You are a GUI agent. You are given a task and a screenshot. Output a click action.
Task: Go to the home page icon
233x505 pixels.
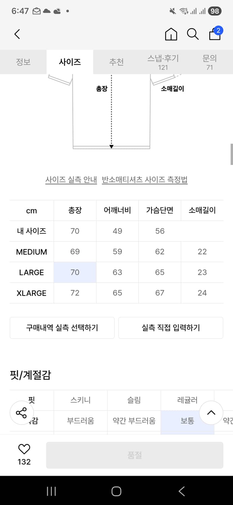click(171, 34)
